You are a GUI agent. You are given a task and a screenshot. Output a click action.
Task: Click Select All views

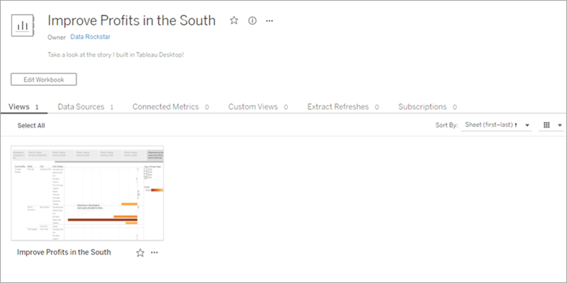click(x=31, y=126)
